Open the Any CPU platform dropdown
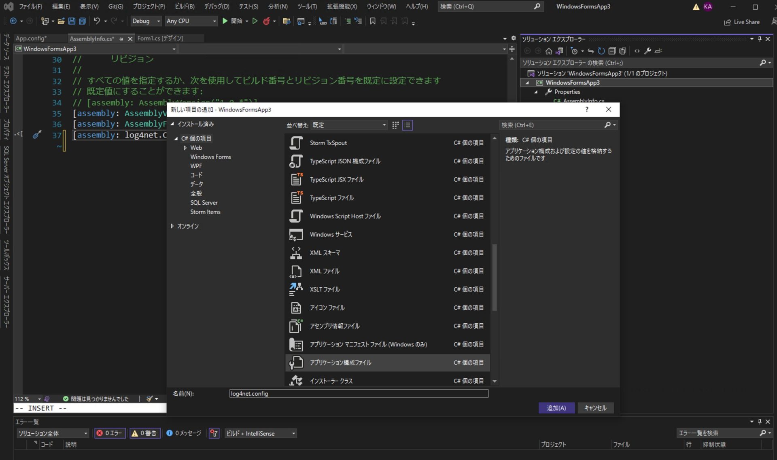This screenshot has width=777, height=460. click(191, 21)
